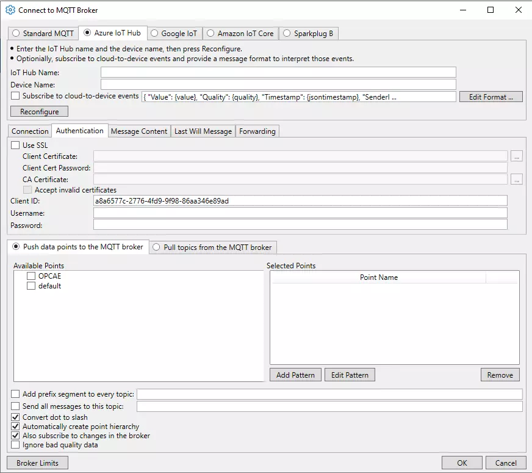Click the Add Pattern button
This screenshot has height=473, width=532.
point(295,375)
